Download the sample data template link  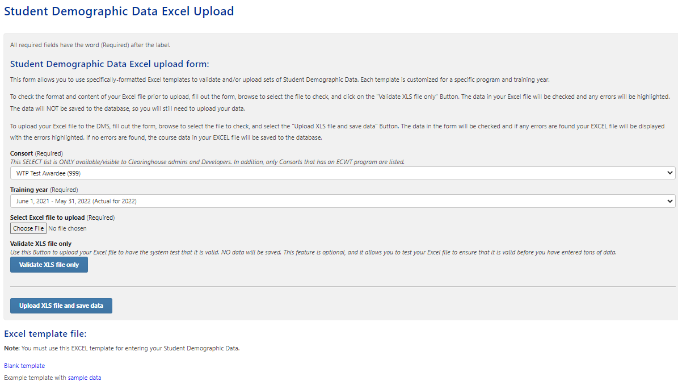[x=85, y=378]
